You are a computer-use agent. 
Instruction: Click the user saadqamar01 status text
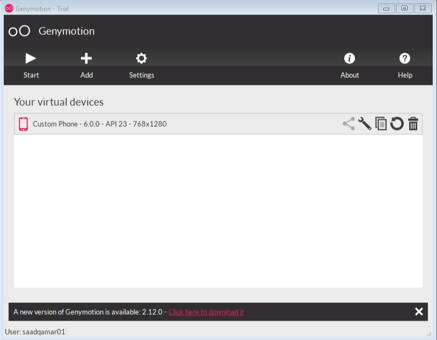(x=35, y=331)
